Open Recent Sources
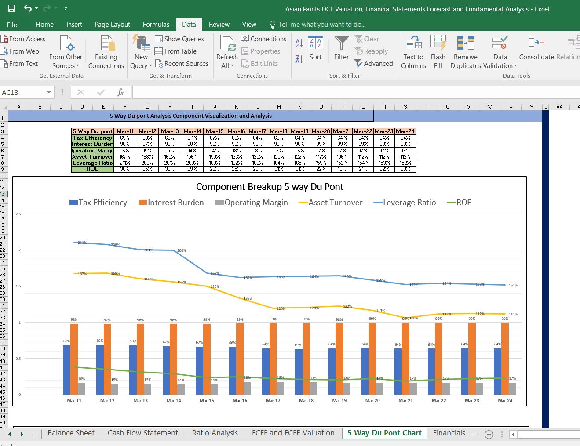580x446 pixels. tap(182, 64)
